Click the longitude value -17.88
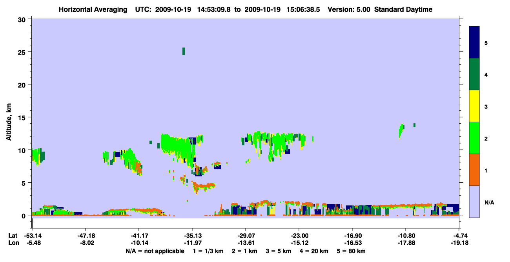Screen dimensions: 510x262 406,243
